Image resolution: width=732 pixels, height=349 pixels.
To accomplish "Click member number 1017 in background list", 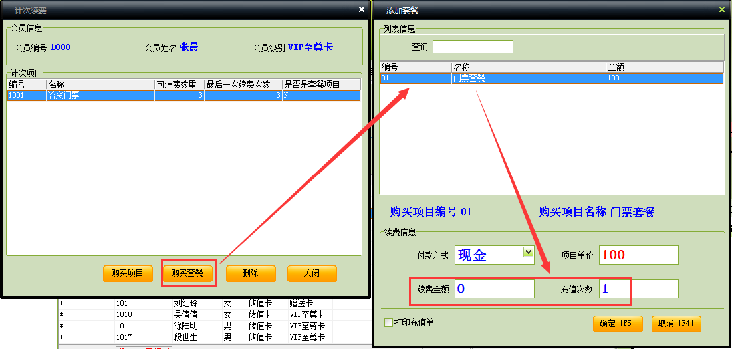I will [124, 337].
